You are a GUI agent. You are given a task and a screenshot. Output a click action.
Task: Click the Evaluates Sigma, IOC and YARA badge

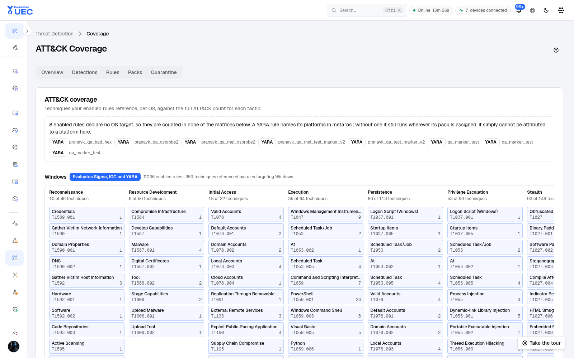click(x=105, y=177)
